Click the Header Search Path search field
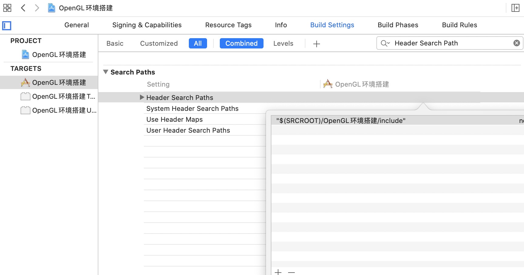 tap(450, 43)
